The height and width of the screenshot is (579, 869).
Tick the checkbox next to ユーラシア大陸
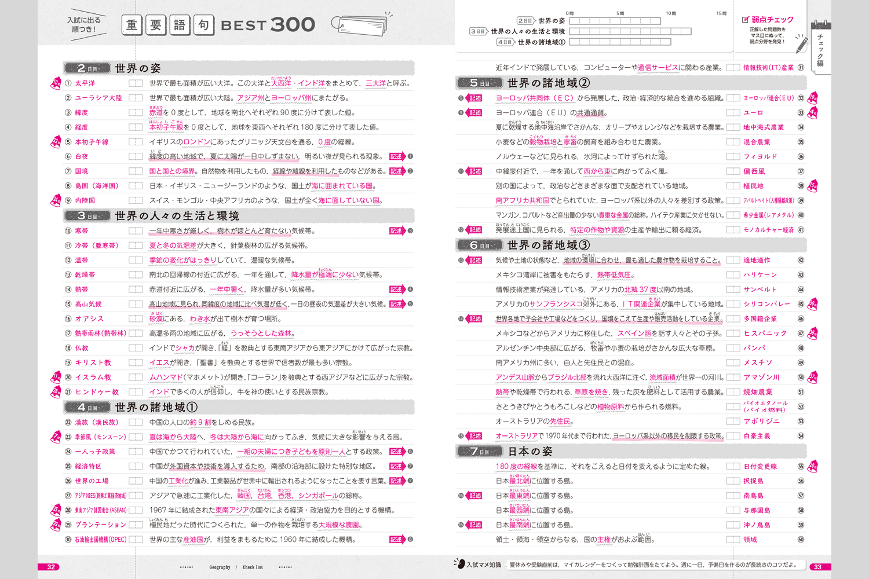(136, 98)
